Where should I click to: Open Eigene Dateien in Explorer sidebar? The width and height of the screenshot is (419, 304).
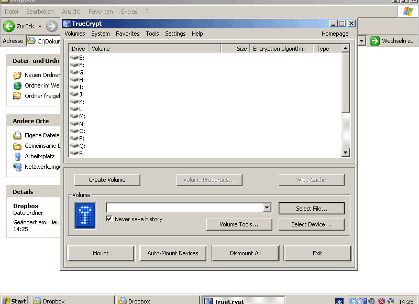[37, 135]
